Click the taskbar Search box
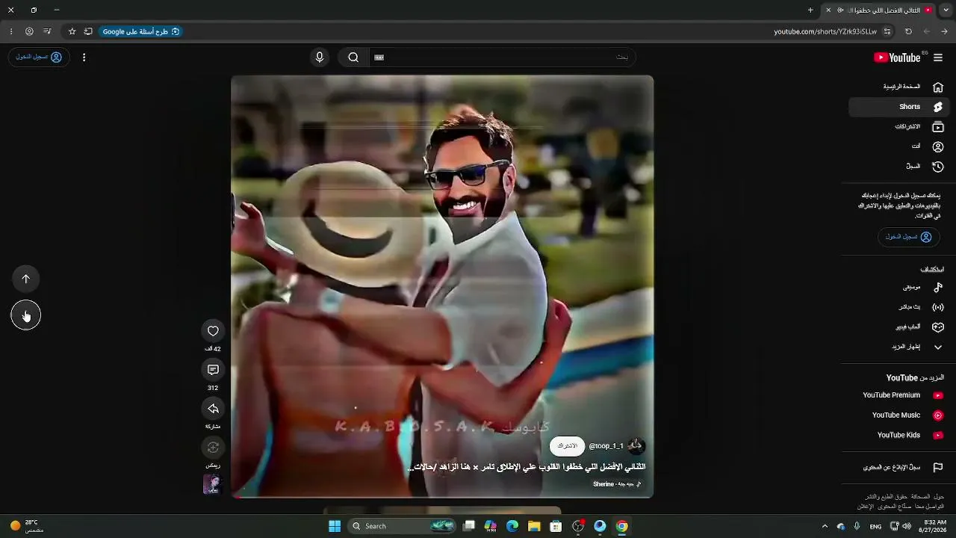 (403, 526)
